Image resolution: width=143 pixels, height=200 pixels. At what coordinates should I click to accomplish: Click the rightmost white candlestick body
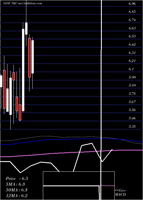pyautogui.click(x=33, y=57)
